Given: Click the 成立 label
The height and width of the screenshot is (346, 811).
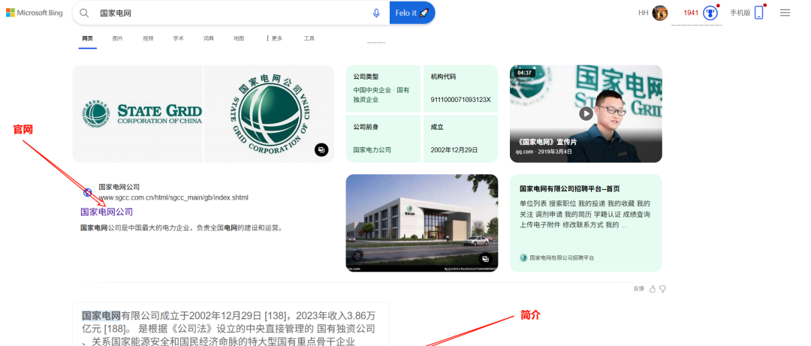Looking at the screenshot, I should click(437, 127).
